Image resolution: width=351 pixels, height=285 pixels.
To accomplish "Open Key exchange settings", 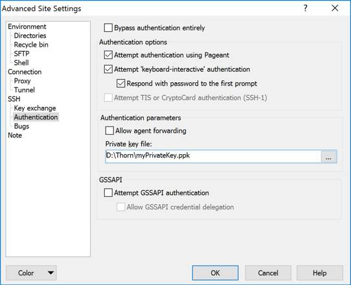I will (x=35, y=108).
